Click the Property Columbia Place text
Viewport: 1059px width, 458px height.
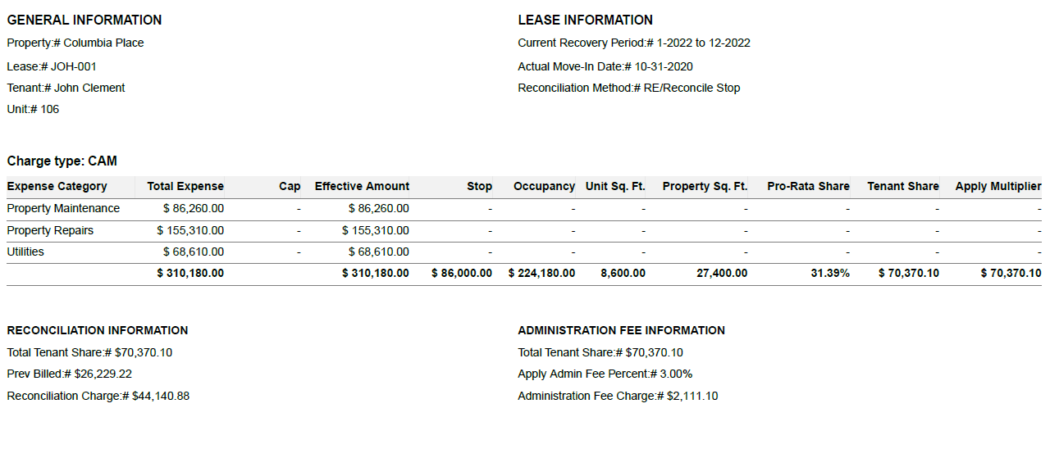75,43
